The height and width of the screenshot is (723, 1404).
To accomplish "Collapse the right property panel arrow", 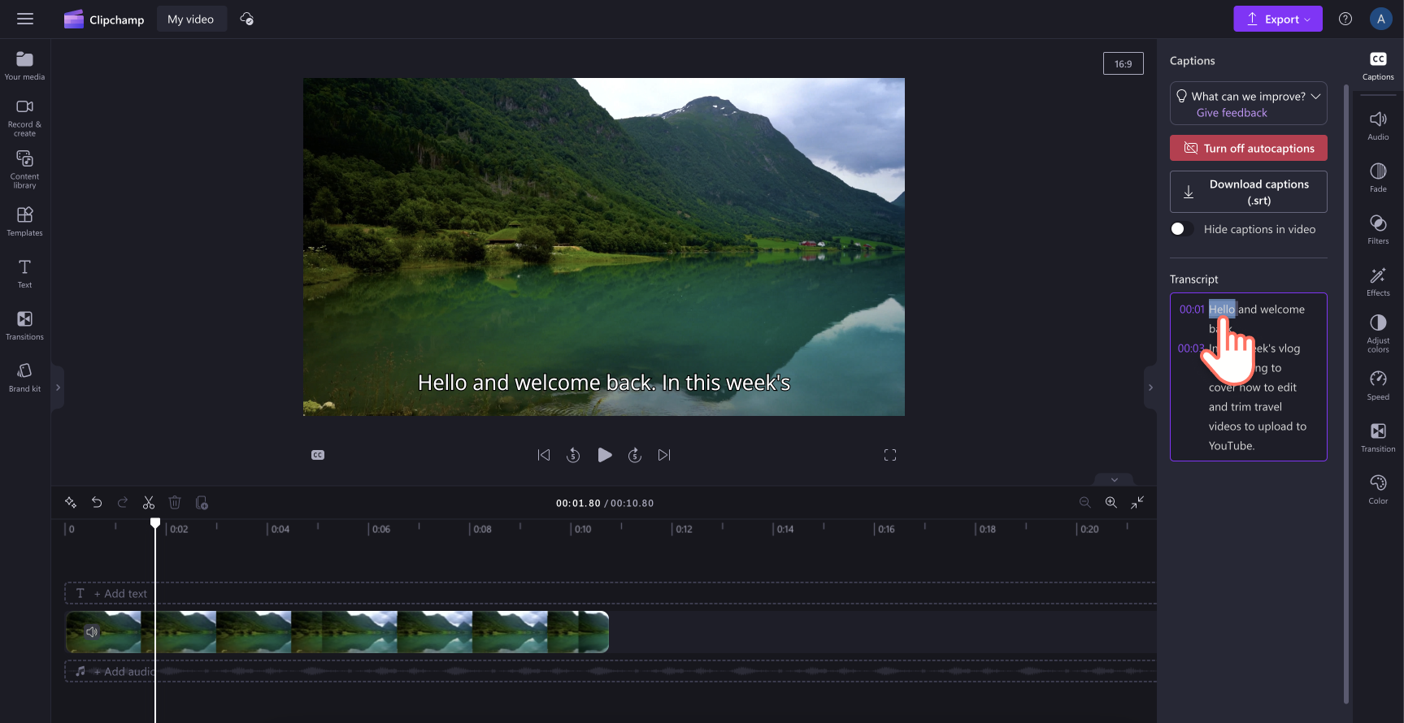I will 1150,387.
